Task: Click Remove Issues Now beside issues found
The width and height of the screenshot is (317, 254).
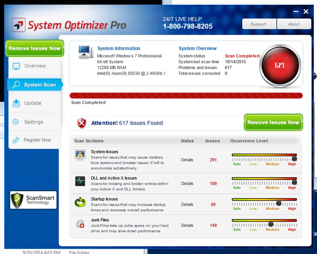Action: point(273,123)
